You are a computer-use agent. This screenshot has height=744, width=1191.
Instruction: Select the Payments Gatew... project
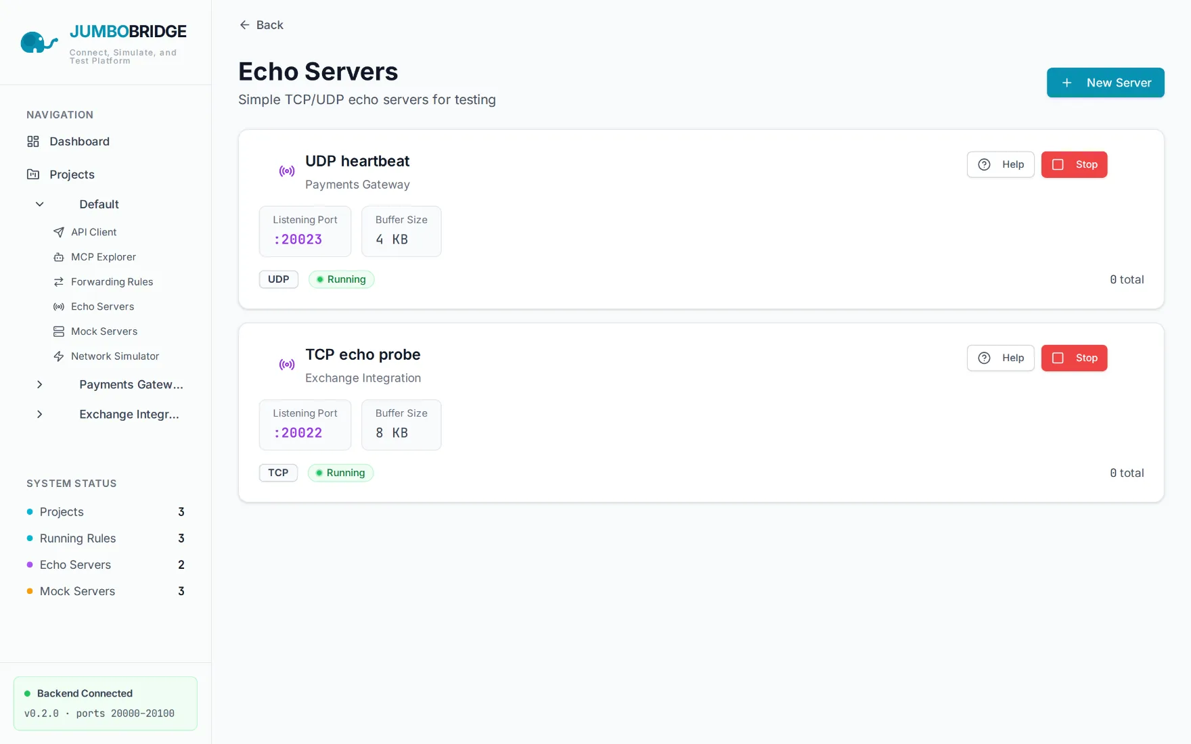click(x=131, y=385)
